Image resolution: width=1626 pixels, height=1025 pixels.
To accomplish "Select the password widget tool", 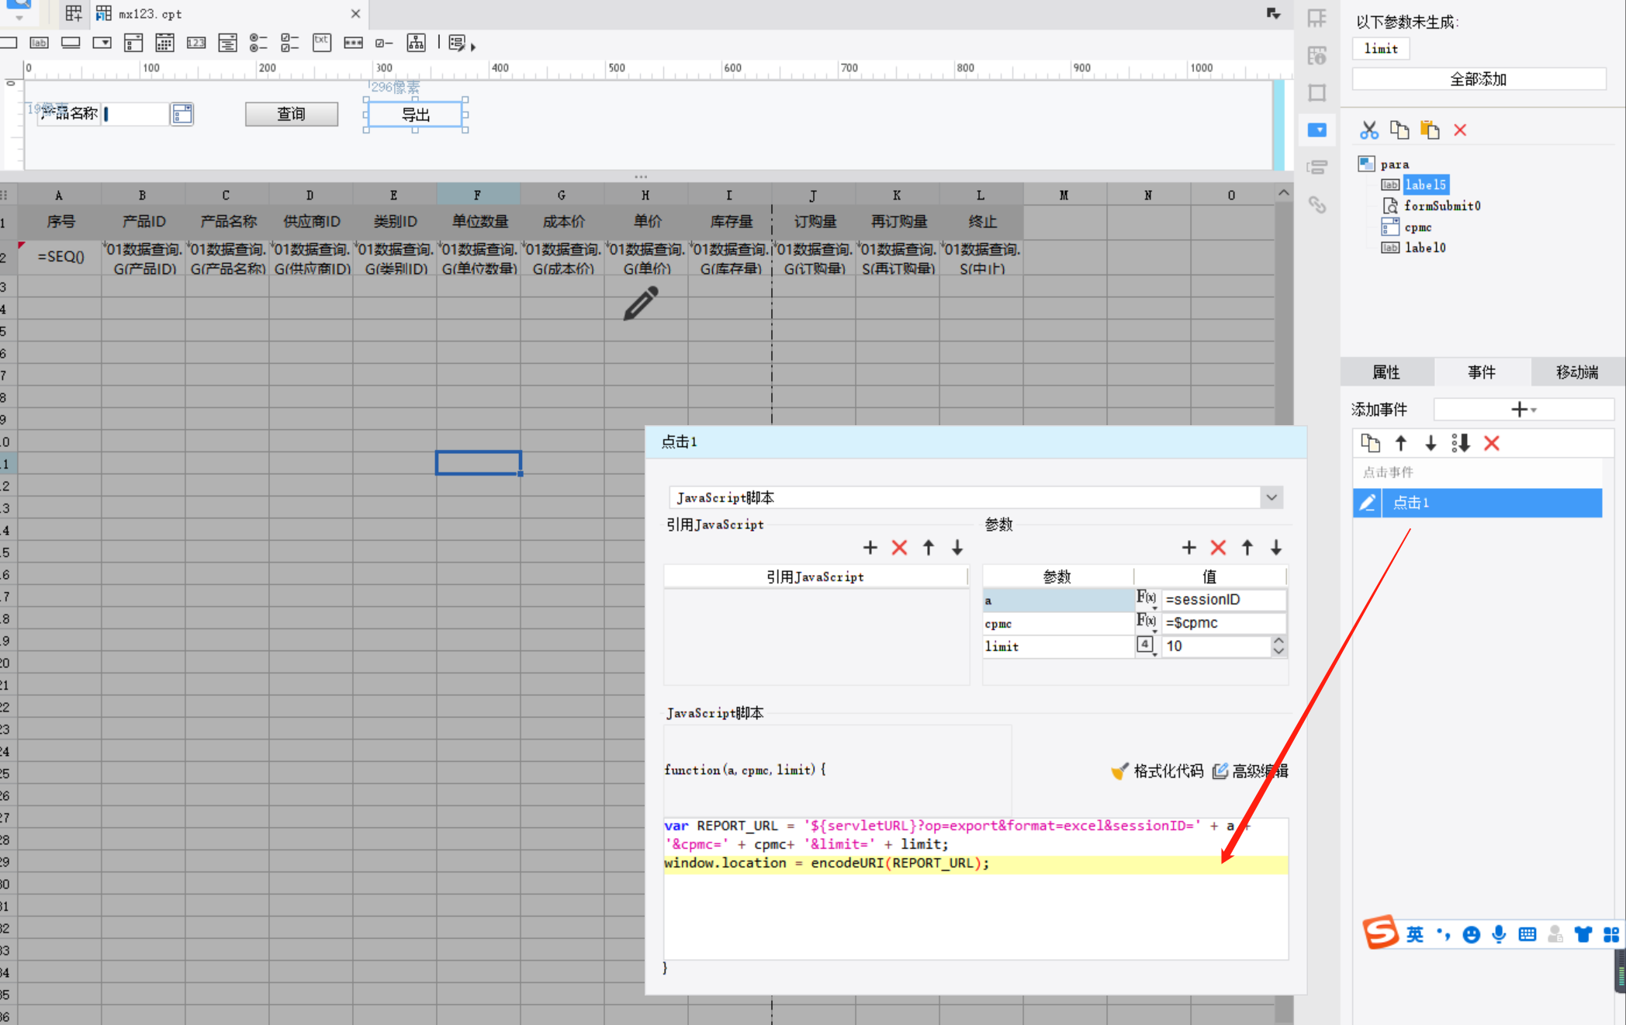I will pos(353,43).
